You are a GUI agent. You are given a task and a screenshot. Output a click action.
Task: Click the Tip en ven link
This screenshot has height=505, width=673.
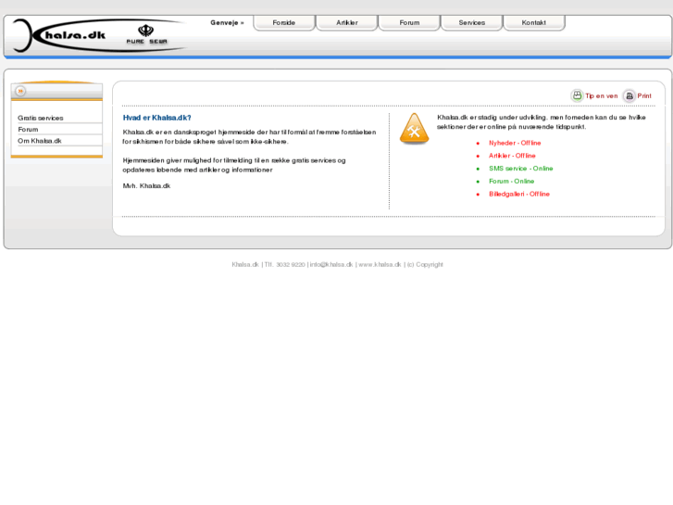602,95
